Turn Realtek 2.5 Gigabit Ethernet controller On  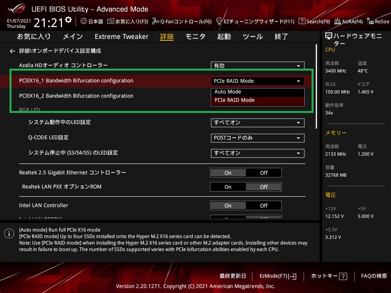(x=228, y=173)
